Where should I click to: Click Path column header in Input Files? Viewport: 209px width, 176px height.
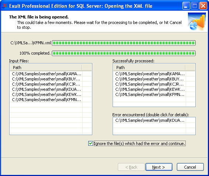click(46, 68)
